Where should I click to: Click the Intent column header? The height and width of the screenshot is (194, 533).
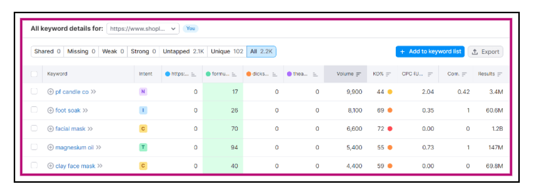(x=145, y=73)
